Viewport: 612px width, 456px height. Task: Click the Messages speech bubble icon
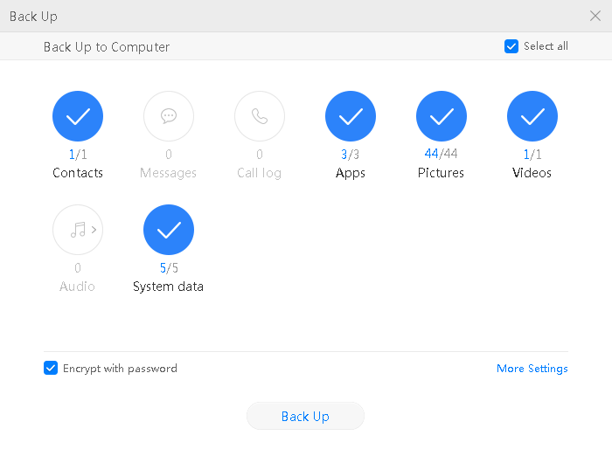[169, 116]
